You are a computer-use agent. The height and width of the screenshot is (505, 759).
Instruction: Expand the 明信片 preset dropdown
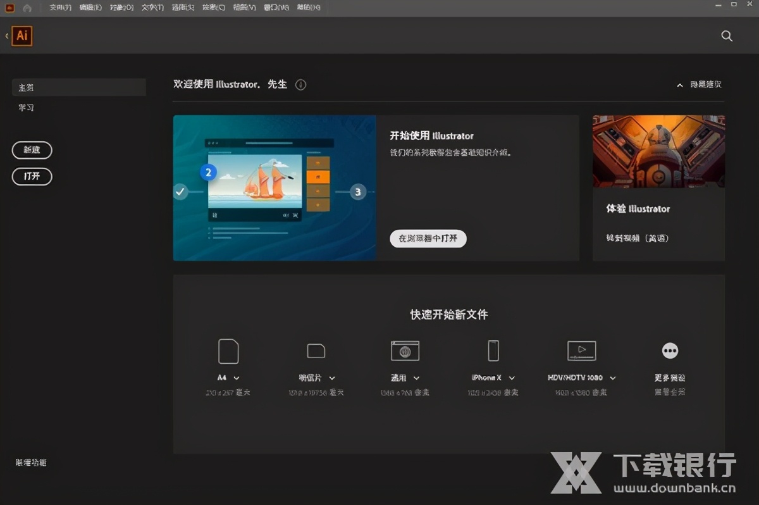pyautogui.click(x=332, y=377)
